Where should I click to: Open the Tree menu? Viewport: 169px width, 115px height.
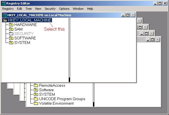pos(28,9)
